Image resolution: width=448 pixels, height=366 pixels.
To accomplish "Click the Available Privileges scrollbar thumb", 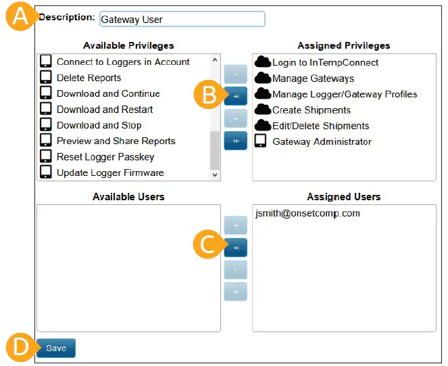I will tap(215, 150).
